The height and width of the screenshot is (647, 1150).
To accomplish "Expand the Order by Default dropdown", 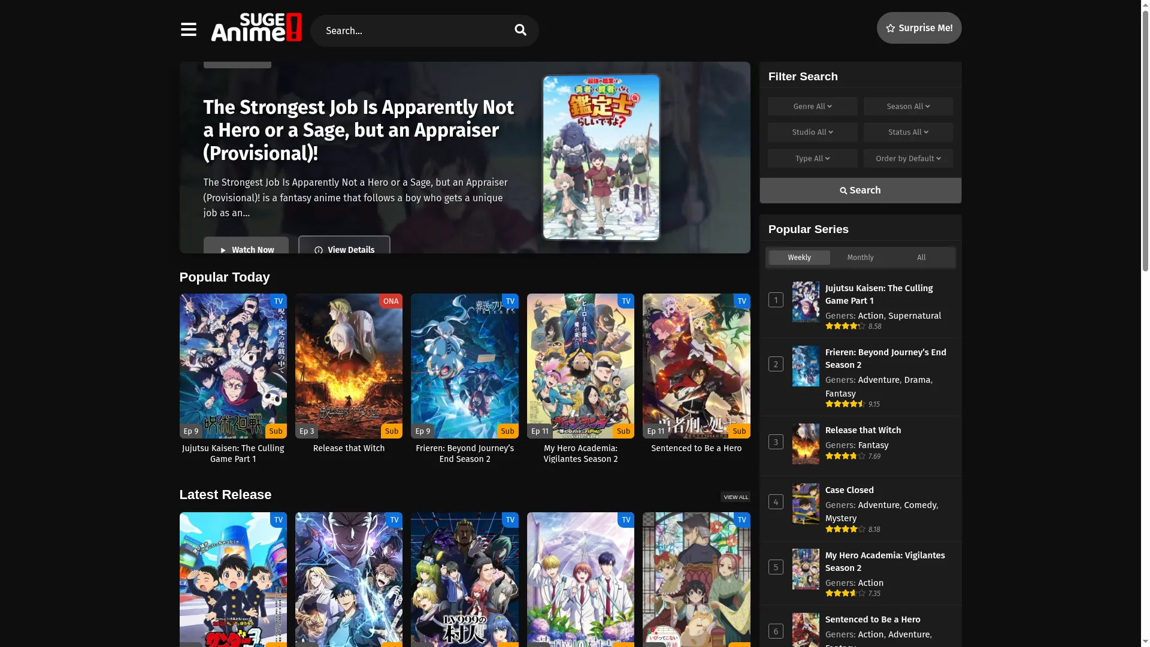I will [908, 158].
